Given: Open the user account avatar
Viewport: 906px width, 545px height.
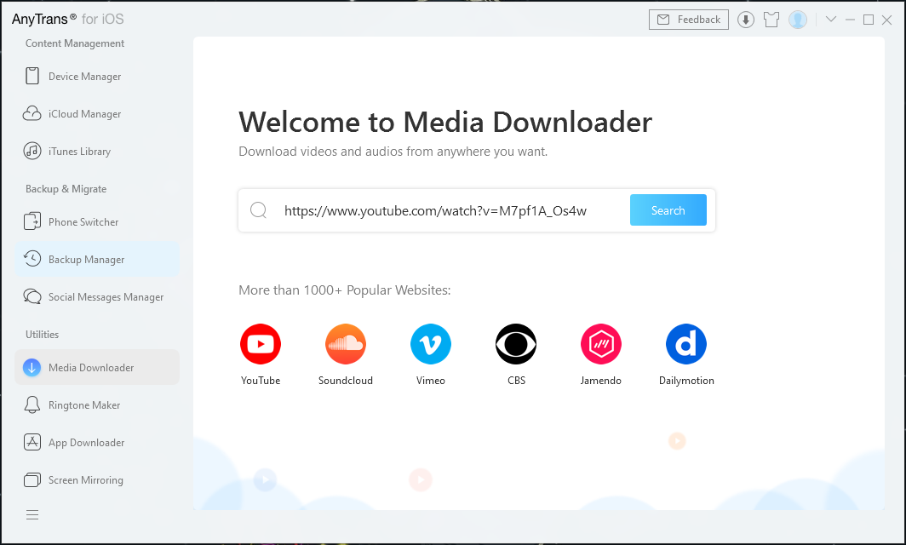Looking at the screenshot, I should (798, 20).
